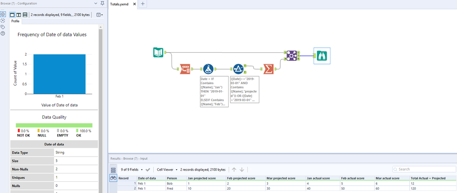Image resolution: width=457 pixels, height=193 pixels.
Task: Select the Formula tool node
Action: [x=208, y=69]
